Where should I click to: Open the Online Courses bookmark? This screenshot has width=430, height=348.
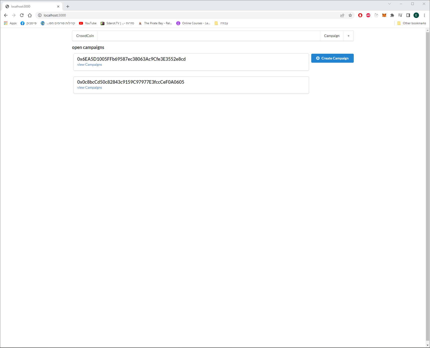pos(193,23)
